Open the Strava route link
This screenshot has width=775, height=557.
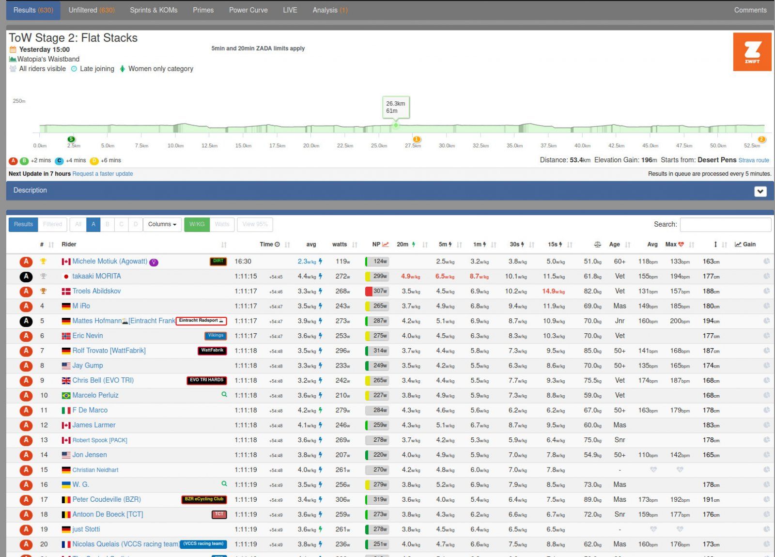(x=753, y=160)
